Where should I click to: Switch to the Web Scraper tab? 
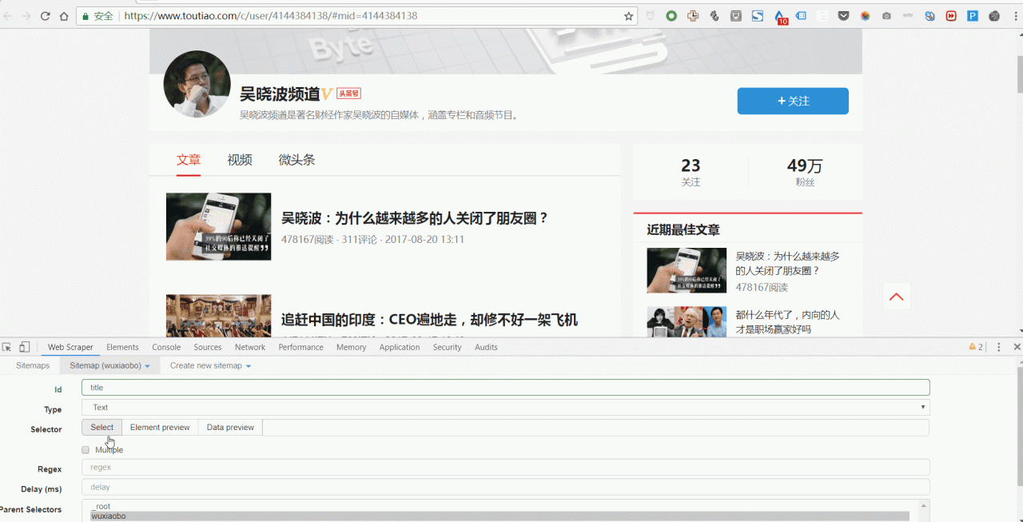(x=70, y=347)
